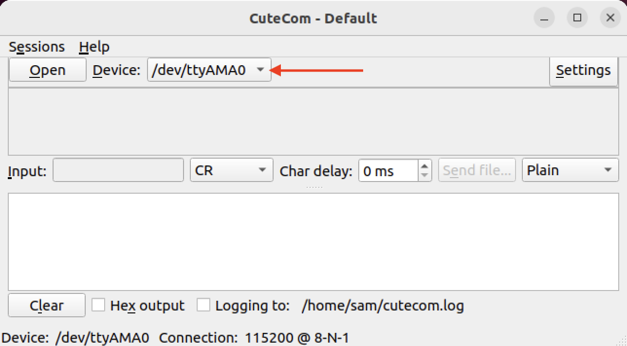Image resolution: width=627 pixels, height=346 pixels.
Task: Expand the CR line-ending dropdown
Action: click(x=231, y=170)
